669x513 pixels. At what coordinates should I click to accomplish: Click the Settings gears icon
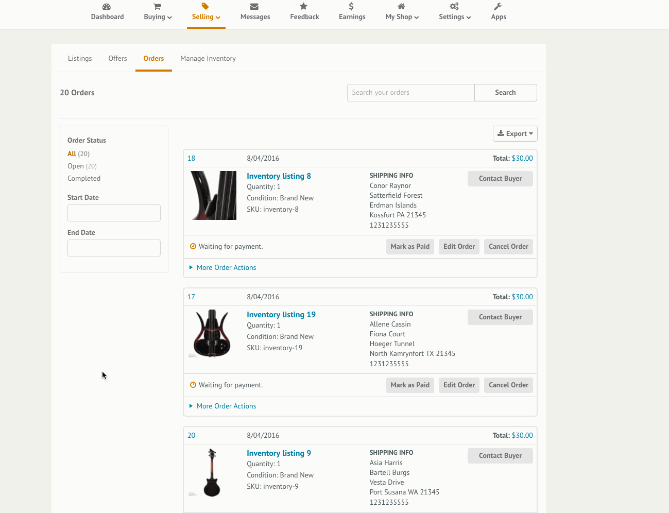tap(454, 7)
